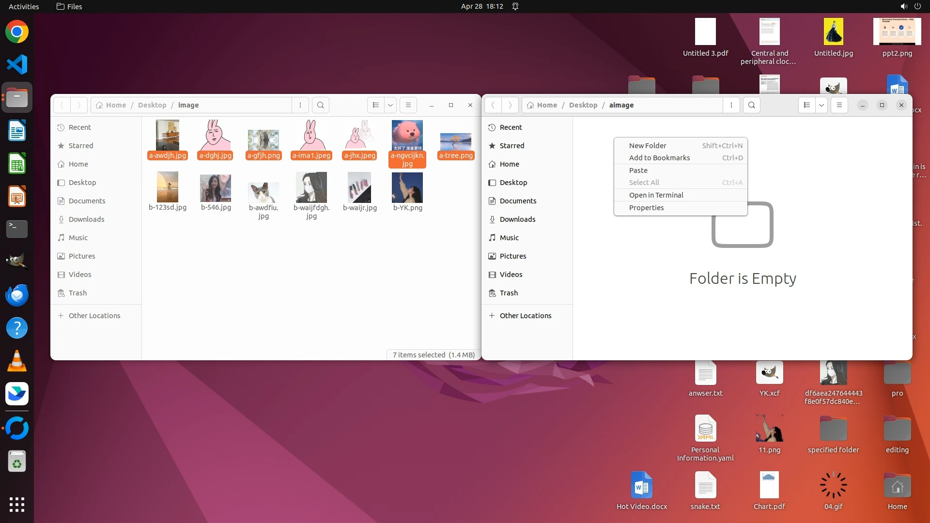Open VLC media player from the dock
The width and height of the screenshot is (930, 523).
(17, 361)
